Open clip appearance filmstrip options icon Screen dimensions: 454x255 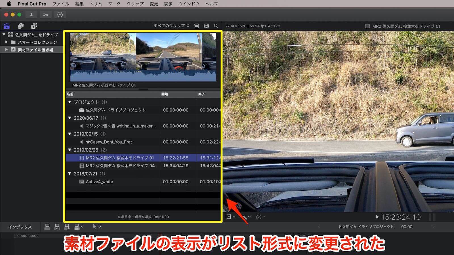pyautogui.click(x=206, y=26)
